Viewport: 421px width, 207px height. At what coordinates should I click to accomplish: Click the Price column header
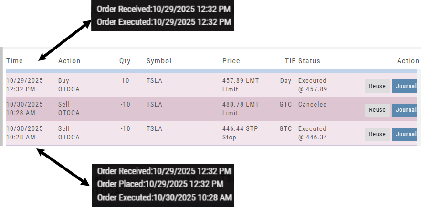(x=231, y=61)
